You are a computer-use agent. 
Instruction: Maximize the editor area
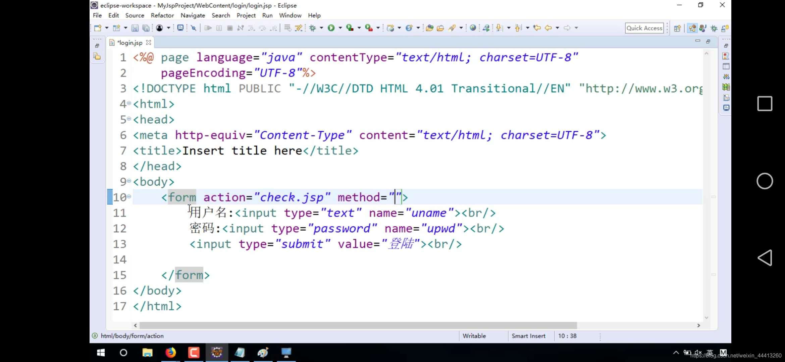[x=708, y=41]
